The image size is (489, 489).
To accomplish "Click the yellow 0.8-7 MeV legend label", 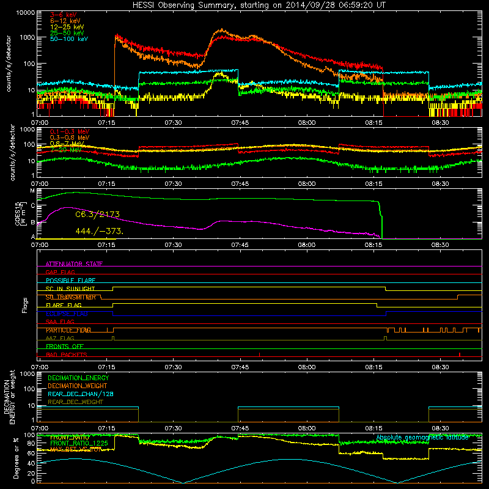I will 67,144.
